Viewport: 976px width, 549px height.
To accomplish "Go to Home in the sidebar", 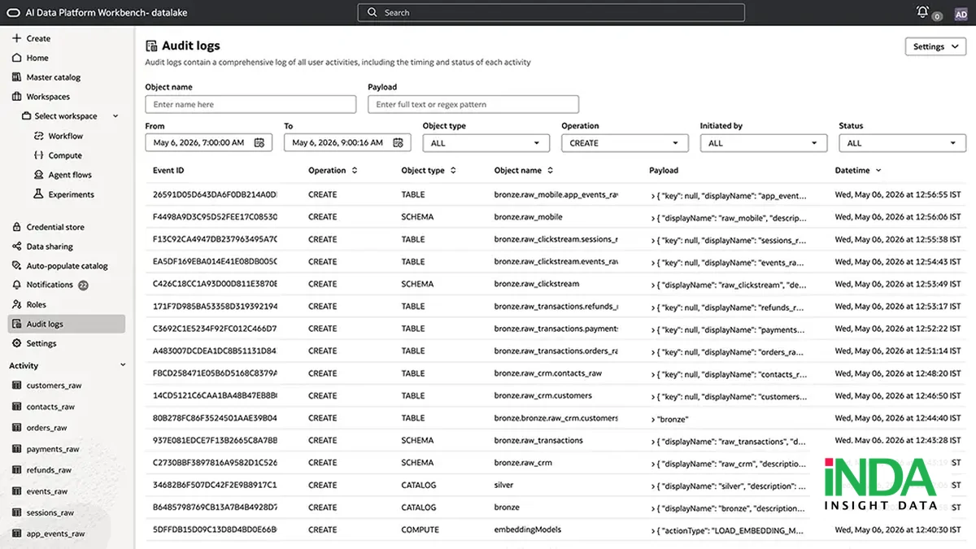I will (37, 58).
